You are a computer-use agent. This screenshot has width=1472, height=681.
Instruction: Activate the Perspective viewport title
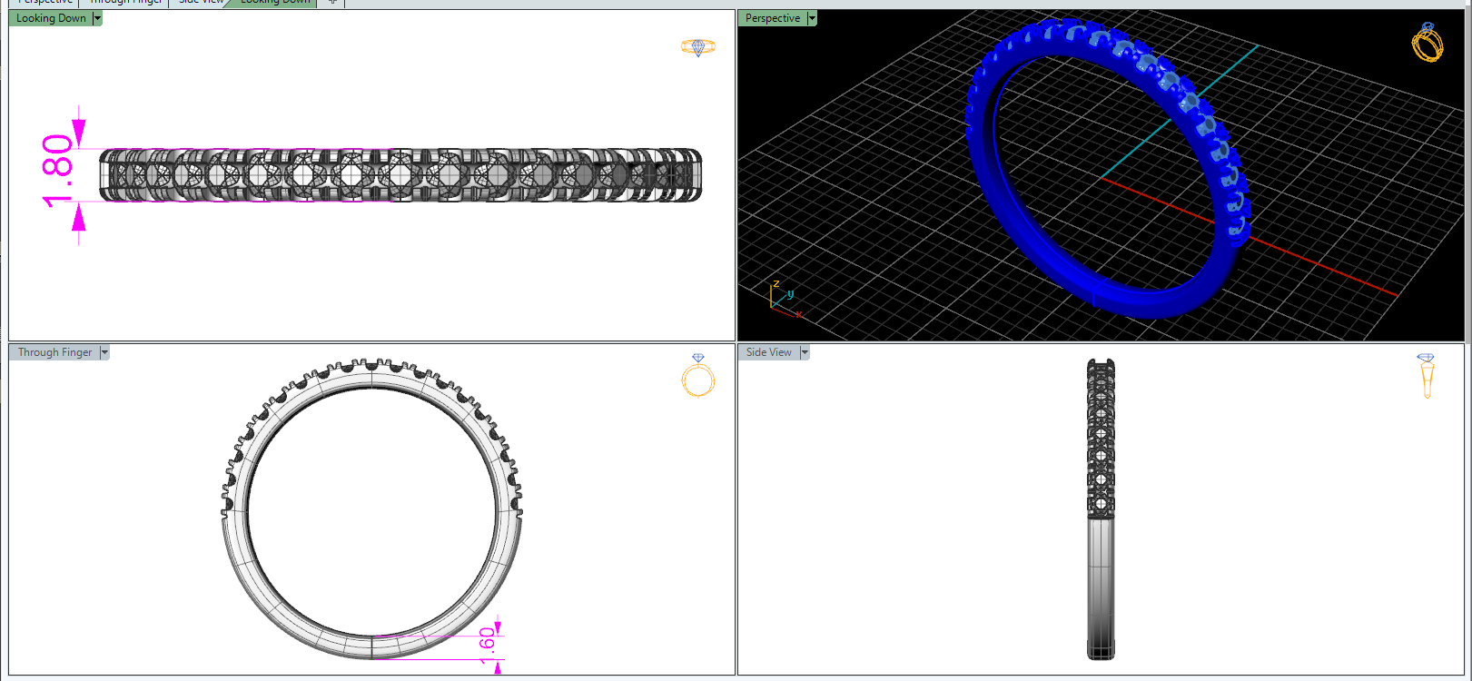click(x=773, y=18)
